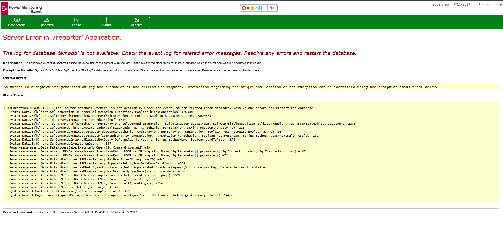503x236 pixels.
Task: Click the EEMUserFactory.GetUserRole +445 line
Action: coord(87,159)
